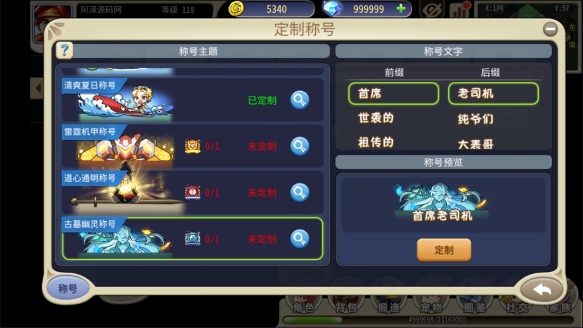The width and height of the screenshot is (583, 328).
Task: Tap the 雷霆机甲 token item icon
Action: [193, 146]
